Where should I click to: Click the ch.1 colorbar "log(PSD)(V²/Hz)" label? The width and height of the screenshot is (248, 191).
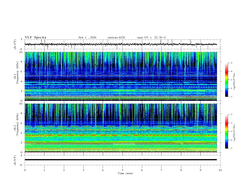pos(234,81)
